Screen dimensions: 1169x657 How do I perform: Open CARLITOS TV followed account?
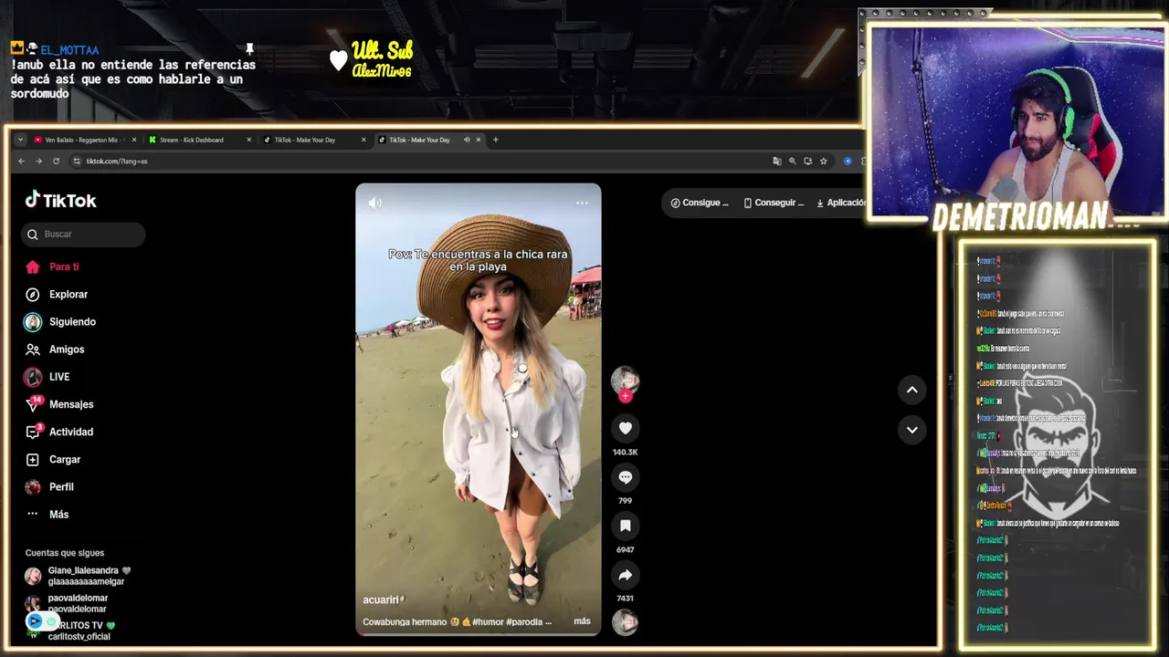coord(71,631)
